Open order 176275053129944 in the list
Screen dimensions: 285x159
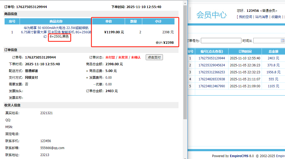tap(212, 58)
